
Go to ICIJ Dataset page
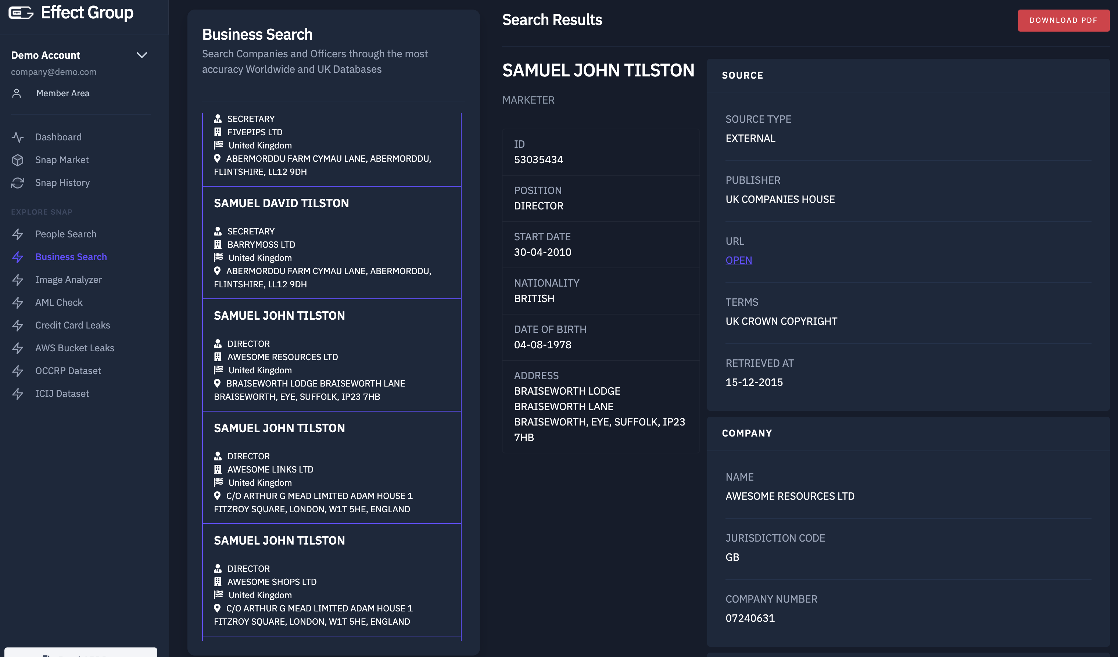click(x=62, y=394)
